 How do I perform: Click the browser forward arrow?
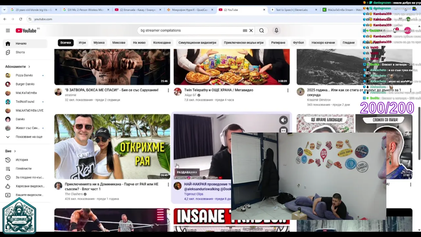[13, 19]
